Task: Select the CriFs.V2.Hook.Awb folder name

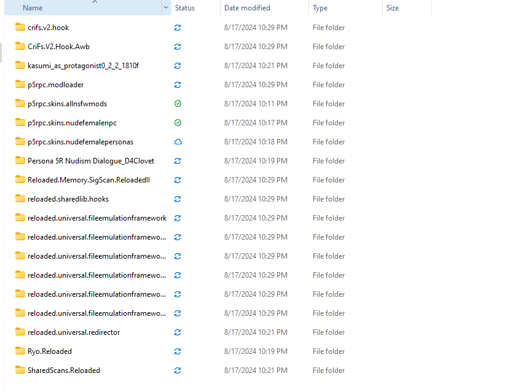Action: click(59, 47)
